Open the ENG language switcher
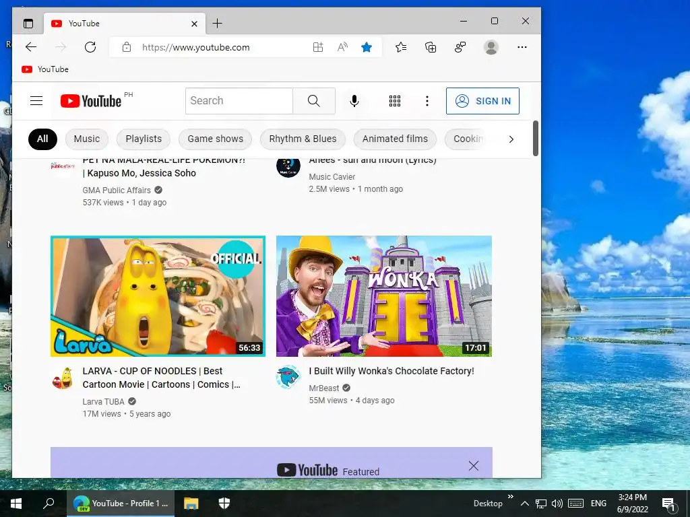The image size is (690, 517). pos(598,504)
